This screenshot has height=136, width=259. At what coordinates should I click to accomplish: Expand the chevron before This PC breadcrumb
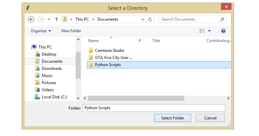[x=71, y=19]
